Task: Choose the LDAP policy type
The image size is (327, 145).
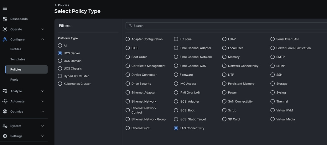Action: [224, 39]
